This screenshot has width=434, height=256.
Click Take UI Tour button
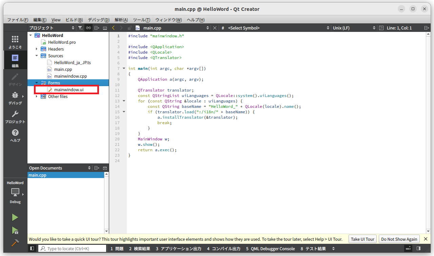tap(362, 239)
